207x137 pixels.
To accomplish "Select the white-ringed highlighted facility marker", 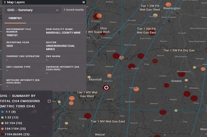I will point(106,88).
